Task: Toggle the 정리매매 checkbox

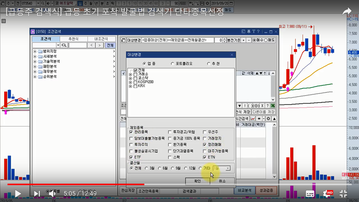Action: [205, 145]
